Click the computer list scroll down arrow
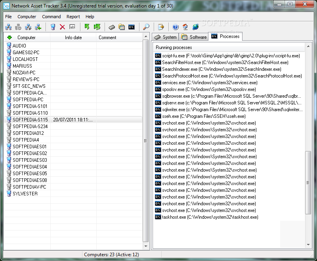The width and height of the screenshot is (317, 261). coord(146,246)
